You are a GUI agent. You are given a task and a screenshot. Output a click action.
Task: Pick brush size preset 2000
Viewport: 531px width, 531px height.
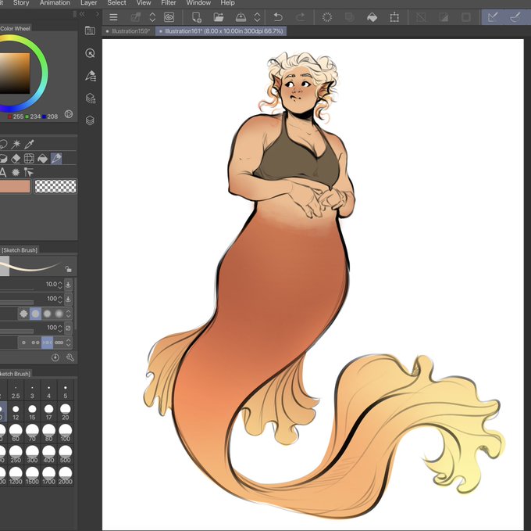[66, 475]
